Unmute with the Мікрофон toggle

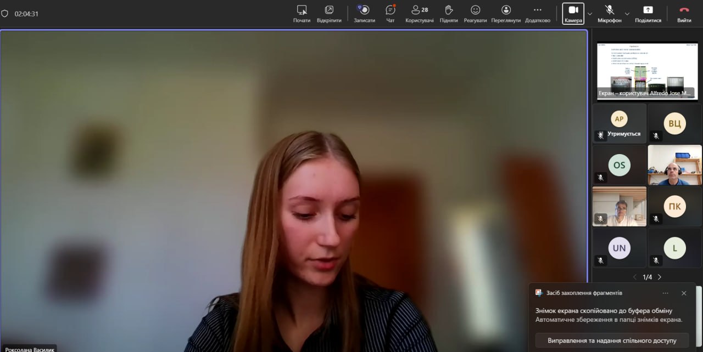point(610,14)
